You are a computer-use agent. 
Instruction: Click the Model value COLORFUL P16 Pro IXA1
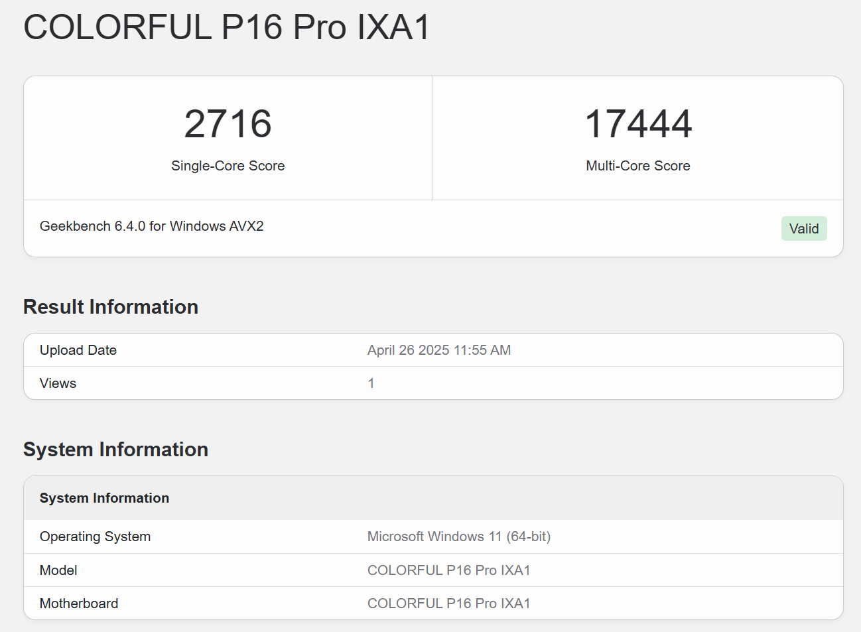point(448,570)
